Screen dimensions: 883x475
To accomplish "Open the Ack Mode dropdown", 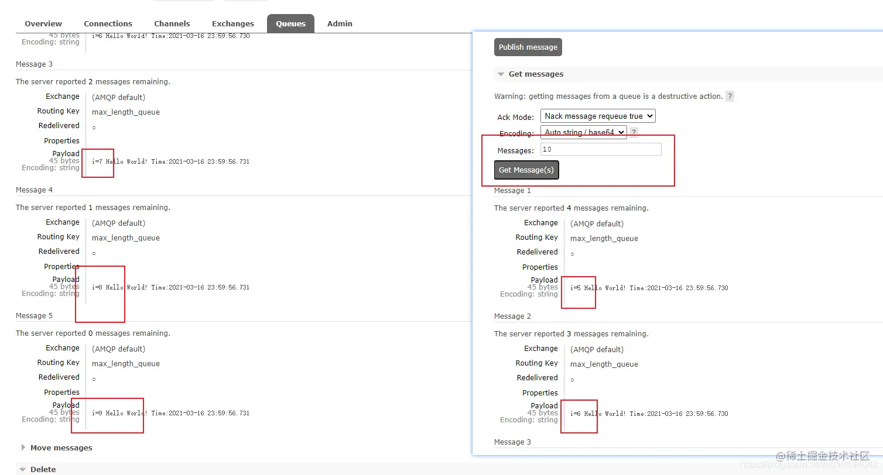I will [x=598, y=116].
